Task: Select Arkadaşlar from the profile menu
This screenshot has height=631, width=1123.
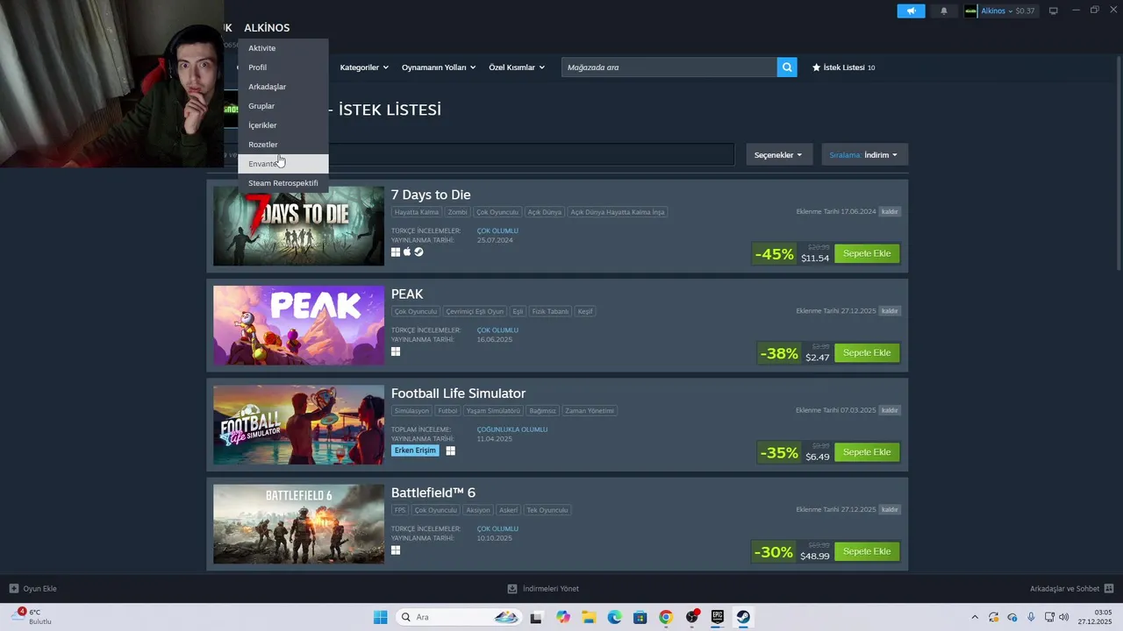Action: [283, 87]
